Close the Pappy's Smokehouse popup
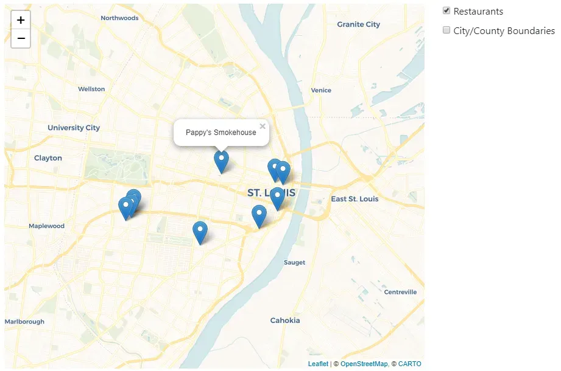 click(262, 126)
